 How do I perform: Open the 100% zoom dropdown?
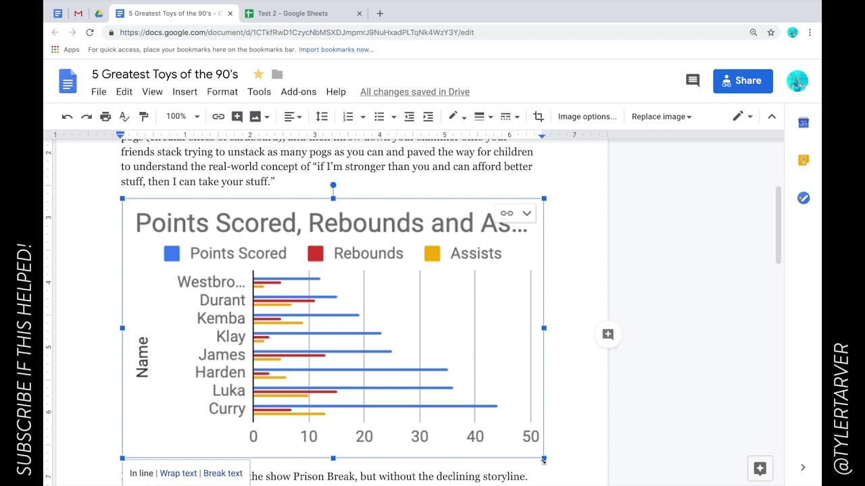click(x=183, y=117)
